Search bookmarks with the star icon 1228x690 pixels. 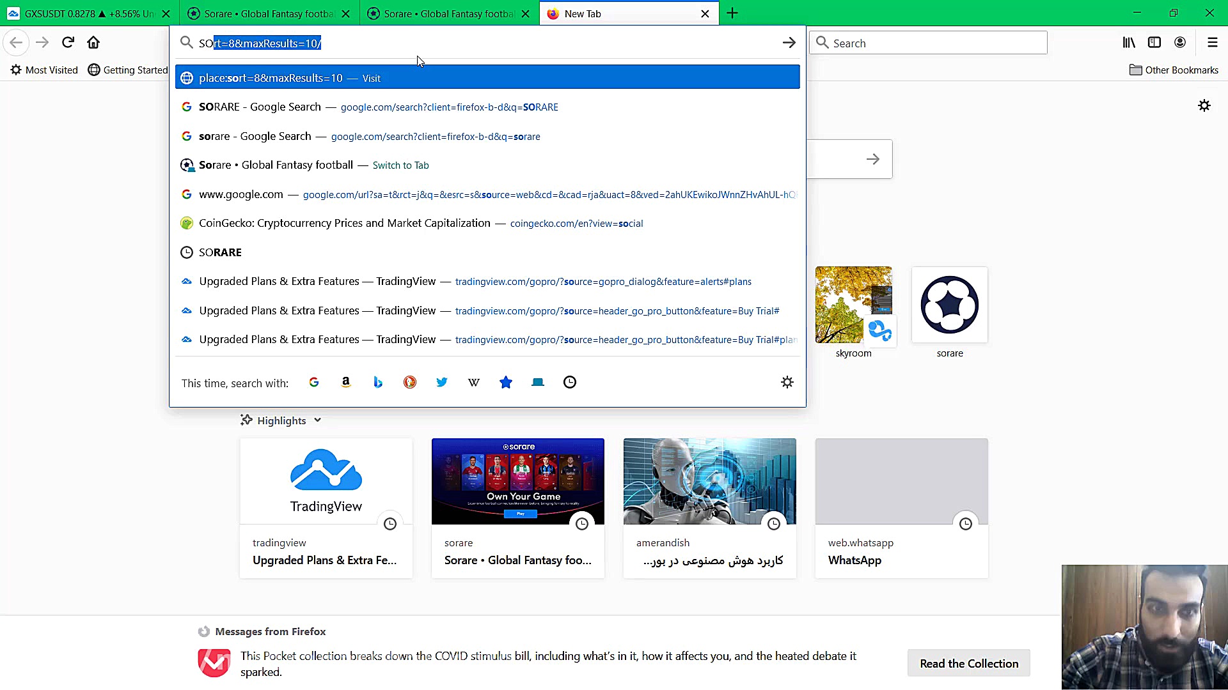tap(506, 382)
